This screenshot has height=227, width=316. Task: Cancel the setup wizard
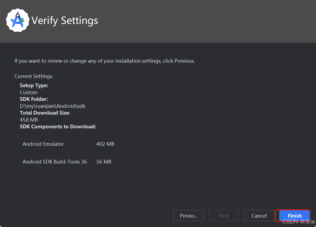coord(259,215)
